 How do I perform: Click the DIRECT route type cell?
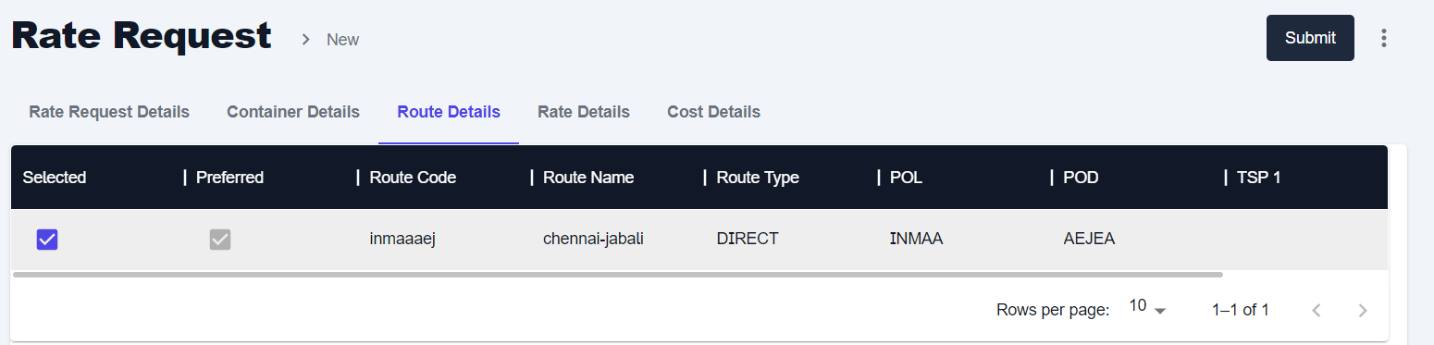pos(748,239)
